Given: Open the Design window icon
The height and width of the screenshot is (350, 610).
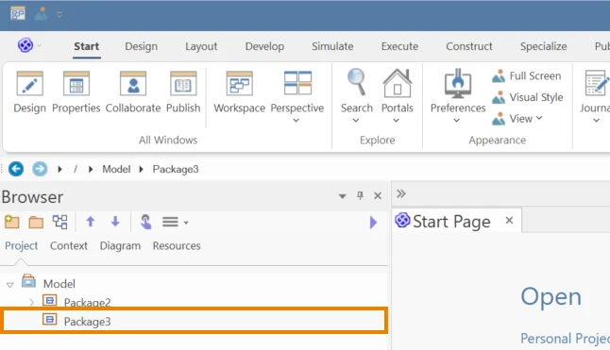Looking at the screenshot, I should (x=29, y=83).
